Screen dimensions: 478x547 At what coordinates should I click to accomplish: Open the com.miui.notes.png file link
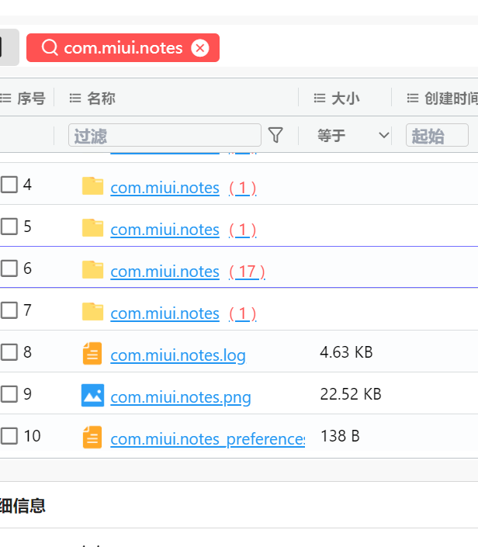(x=181, y=397)
